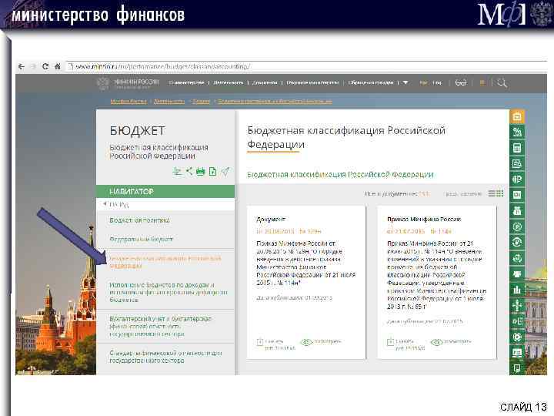This screenshot has width=554, height=416.
Task: Switch to the grid view icon above the document cards
Action: click(x=500, y=193)
